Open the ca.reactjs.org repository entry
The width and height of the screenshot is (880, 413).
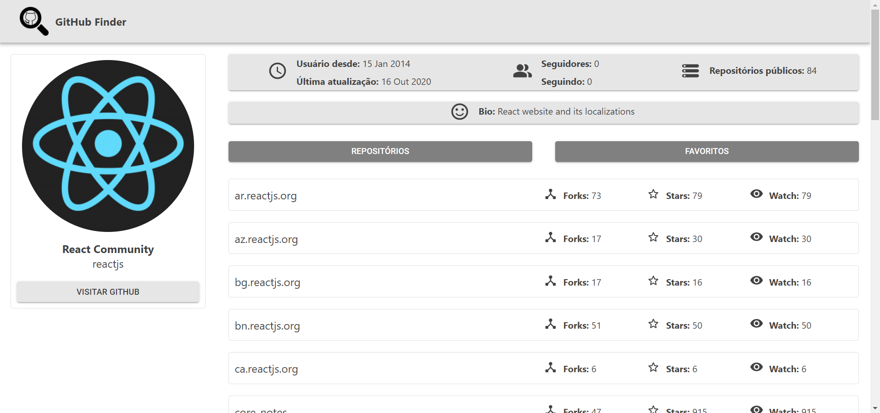(266, 369)
